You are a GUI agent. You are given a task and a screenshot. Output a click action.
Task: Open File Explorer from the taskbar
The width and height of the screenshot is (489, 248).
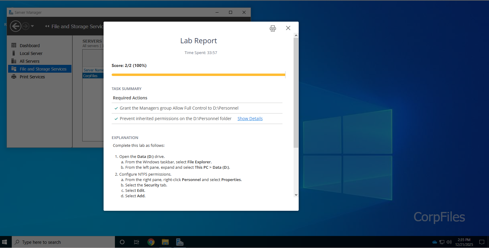[165, 242]
